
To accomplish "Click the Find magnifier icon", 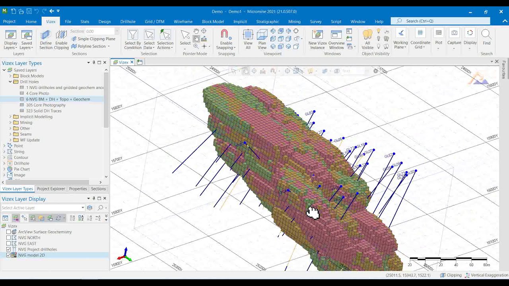I will (486, 37).
